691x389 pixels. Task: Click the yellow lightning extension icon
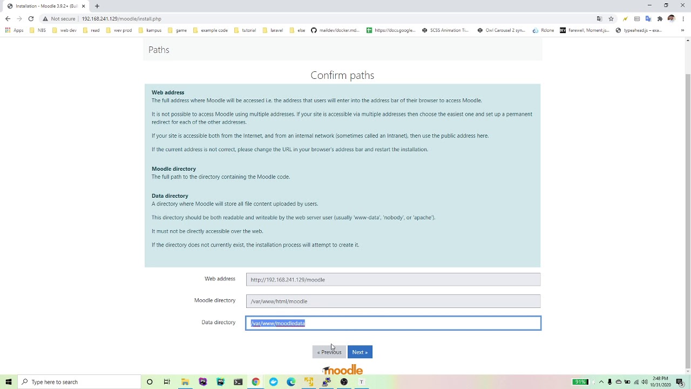pyautogui.click(x=625, y=18)
